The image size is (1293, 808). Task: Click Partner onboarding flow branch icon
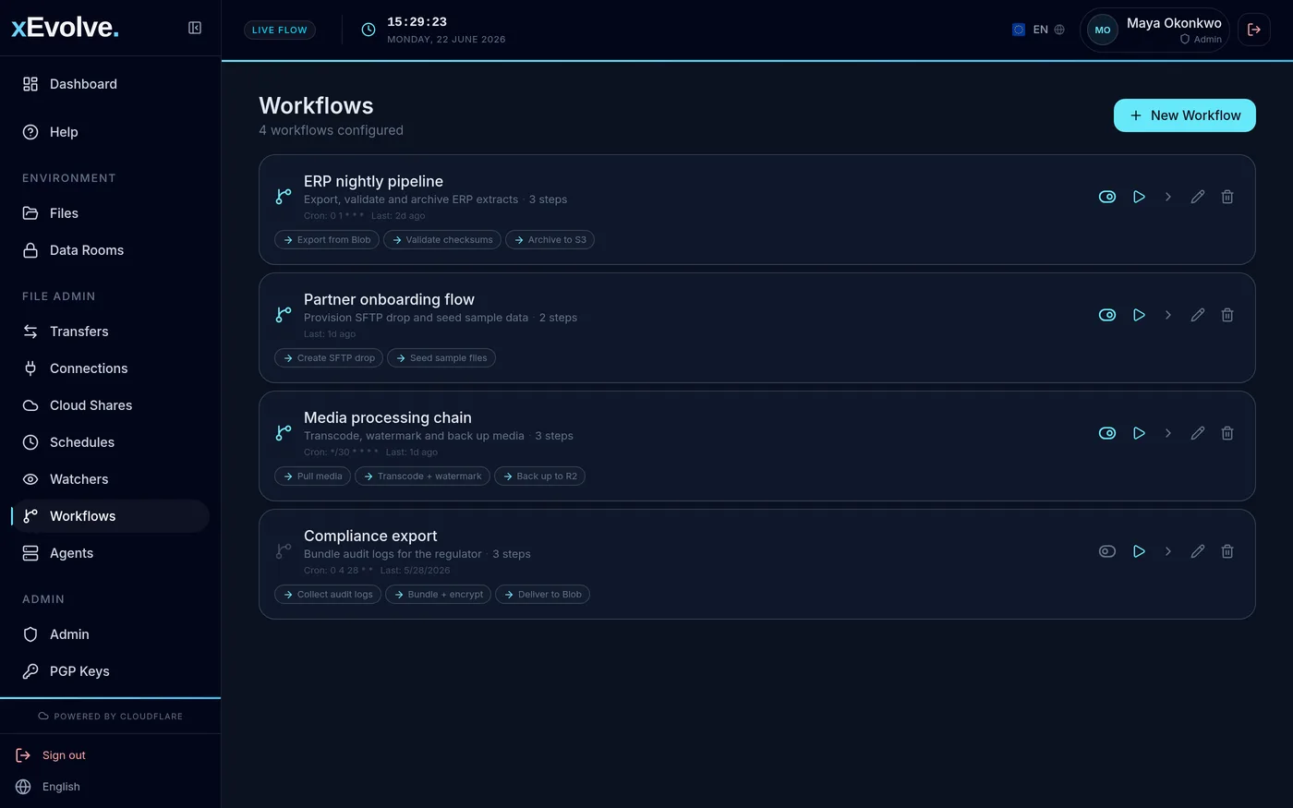pyautogui.click(x=284, y=315)
